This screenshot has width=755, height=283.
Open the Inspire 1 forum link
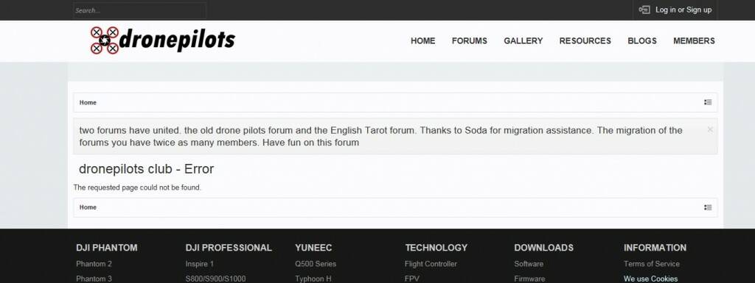click(199, 264)
